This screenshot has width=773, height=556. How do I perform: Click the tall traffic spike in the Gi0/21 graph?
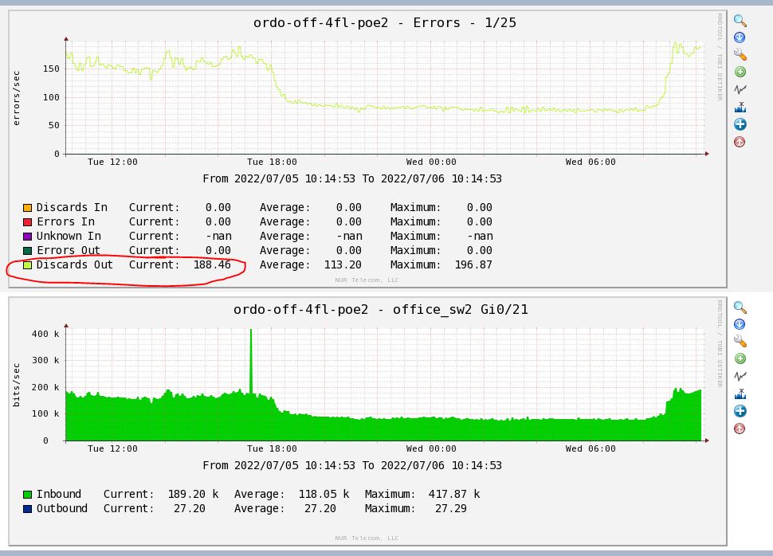click(251, 350)
